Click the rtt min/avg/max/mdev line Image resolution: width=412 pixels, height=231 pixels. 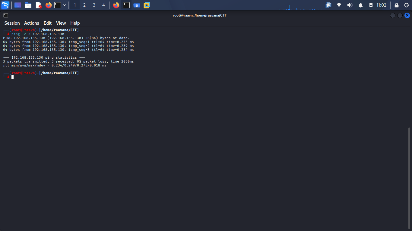click(55, 65)
